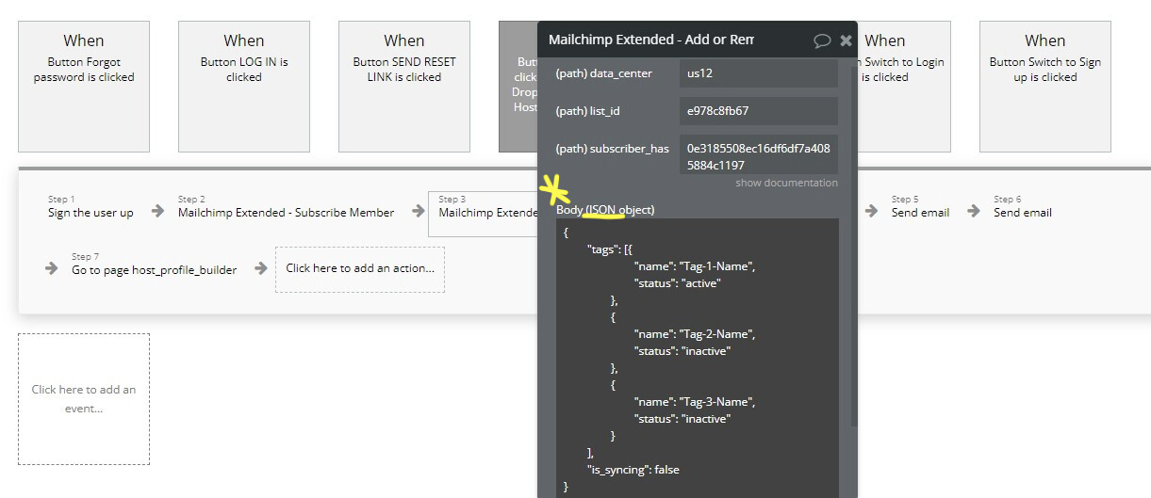Select the highlighted gray event block
The height and width of the screenshot is (498, 1151).
[x=518, y=87]
